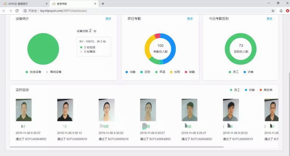
Task: Toggle the 加班 legend in the 昨日考勤 chart
Action: click(x=174, y=72)
